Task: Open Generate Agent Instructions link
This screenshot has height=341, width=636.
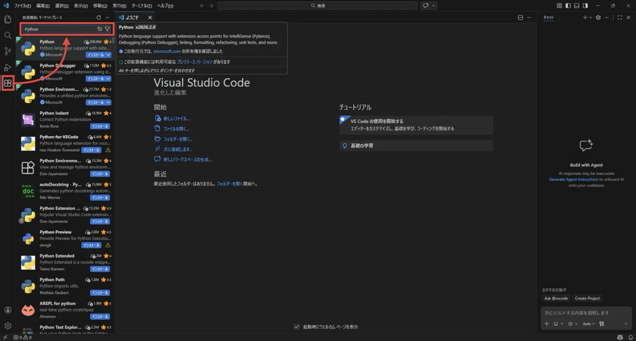Action: (x=573, y=179)
